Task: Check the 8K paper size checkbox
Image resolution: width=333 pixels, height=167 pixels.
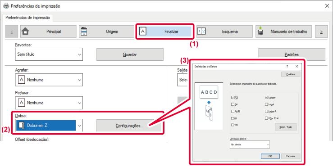Action: pos(233,118)
